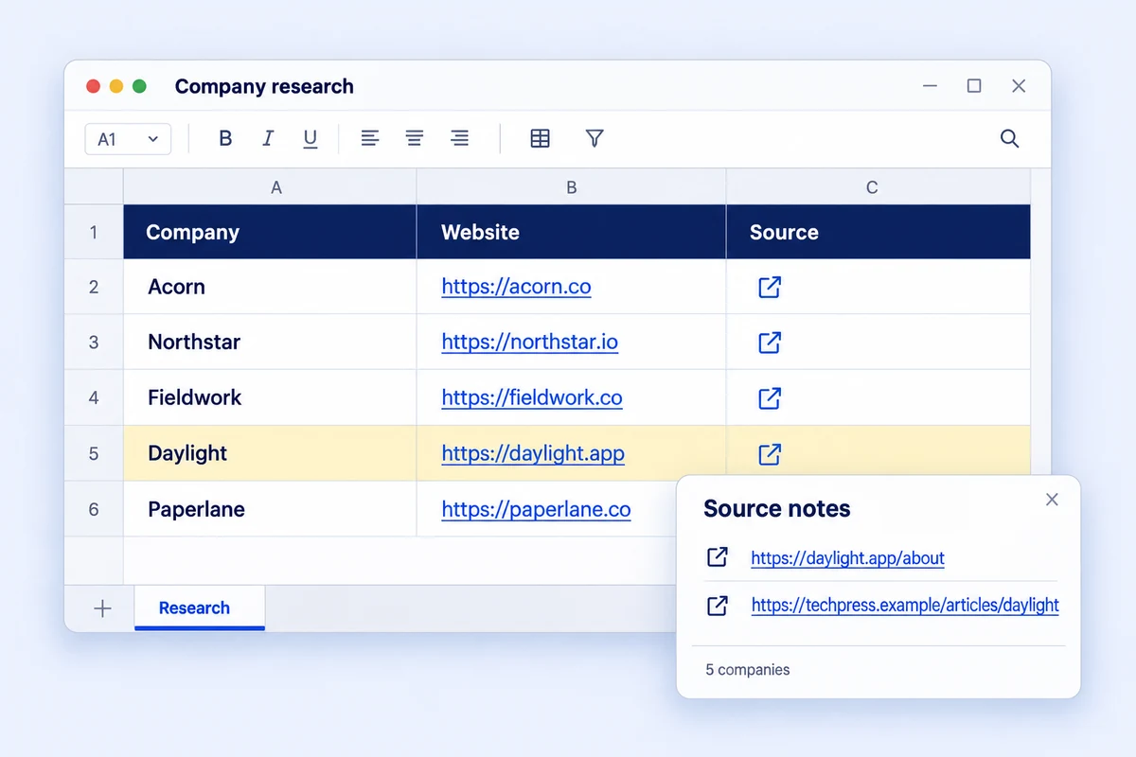Open https://acorn.co link
Image resolution: width=1136 pixels, height=757 pixels.
[516, 287]
